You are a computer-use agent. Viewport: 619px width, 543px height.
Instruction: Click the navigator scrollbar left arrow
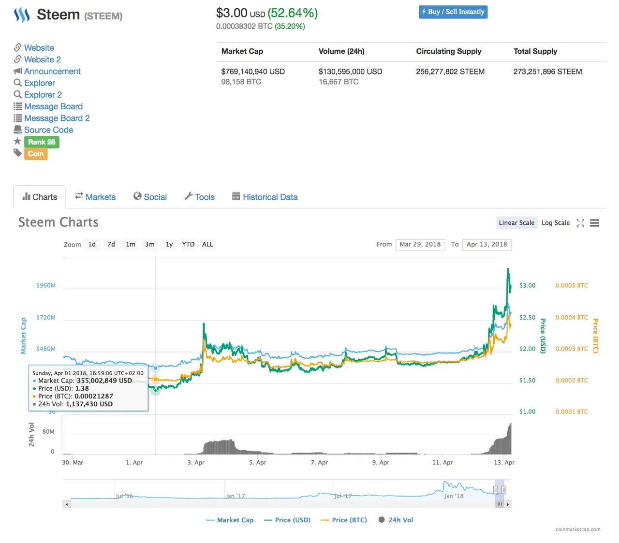(67, 504)
